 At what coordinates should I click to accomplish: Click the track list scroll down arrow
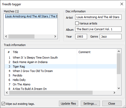[119, 88]
